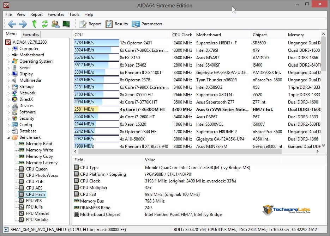Click the 3924 MB/s result bar
The height and width of the screenshot is (236, 330).
point(96,50)
